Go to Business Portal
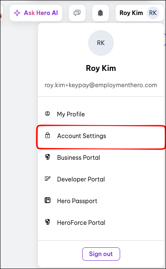The image size is (166, 269). 101,158
